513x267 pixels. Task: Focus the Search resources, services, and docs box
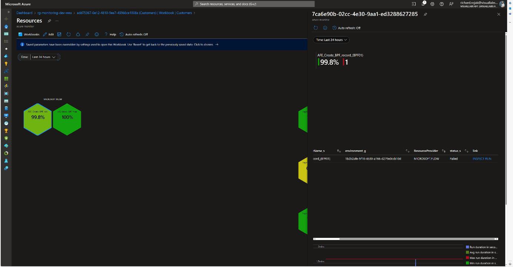[254, 4]
